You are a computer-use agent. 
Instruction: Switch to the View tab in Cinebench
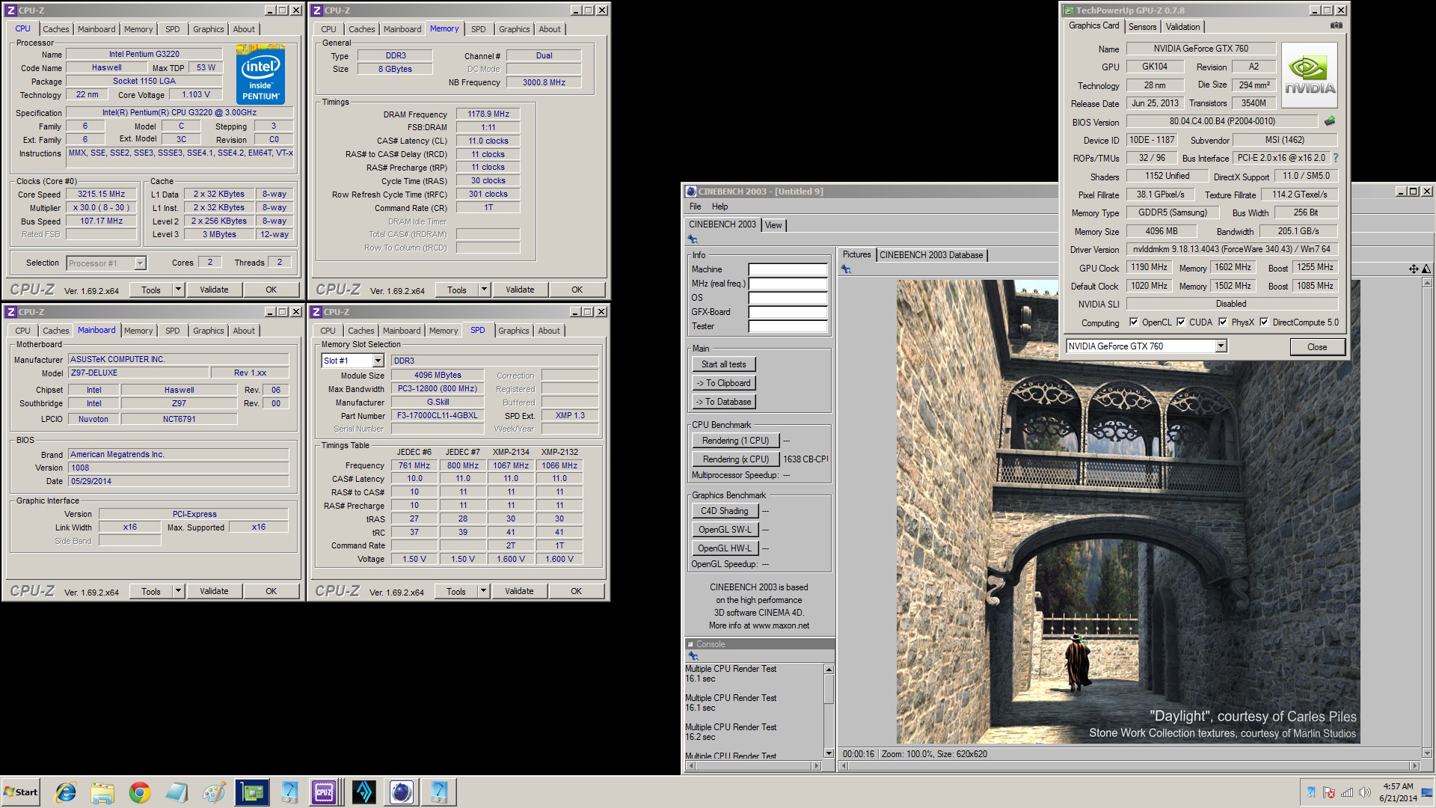click(773, 225)
